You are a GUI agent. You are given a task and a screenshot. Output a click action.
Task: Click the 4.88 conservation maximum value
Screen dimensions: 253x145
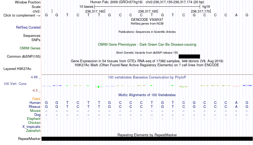coord(34,77)
